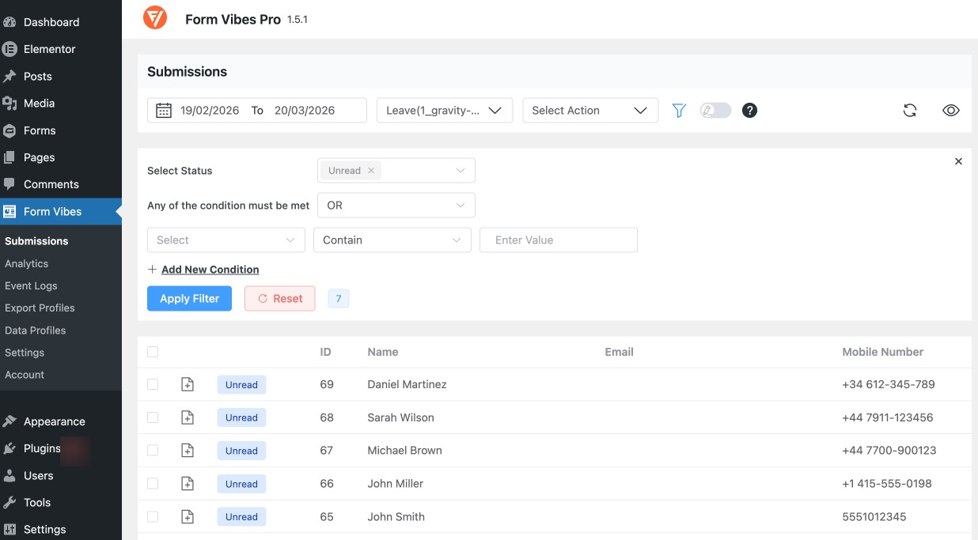Screen dimensions: 978x540
Task: Tick the checkbox on Sarah Wilson's row
Action: point(153,417)
